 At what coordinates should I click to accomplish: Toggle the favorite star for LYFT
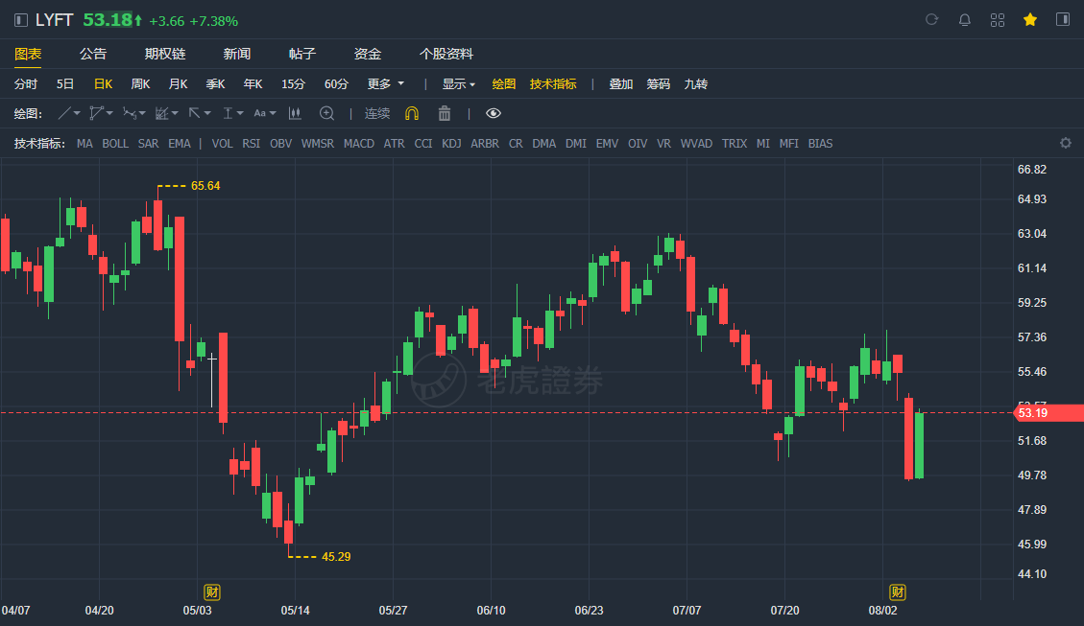click(x=1030, y=20)
